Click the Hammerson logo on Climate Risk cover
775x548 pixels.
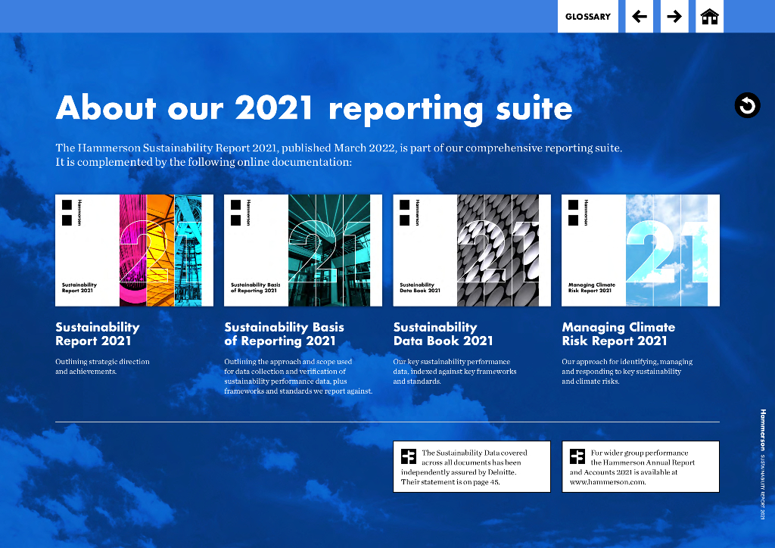tap(574, 212)
